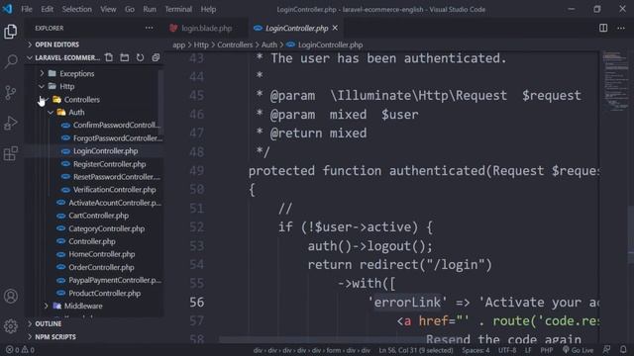Screen dimensions: 634x356
Task: Click the Refresh Explorer icon
Action: [140, 57]
